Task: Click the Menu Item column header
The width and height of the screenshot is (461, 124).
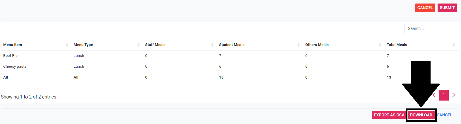Action: pyautogui.click(x=13, y=45)
